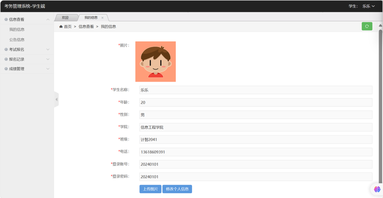Click the 学生: label in header
383x198 pixels.
click(x=353, y=6)
